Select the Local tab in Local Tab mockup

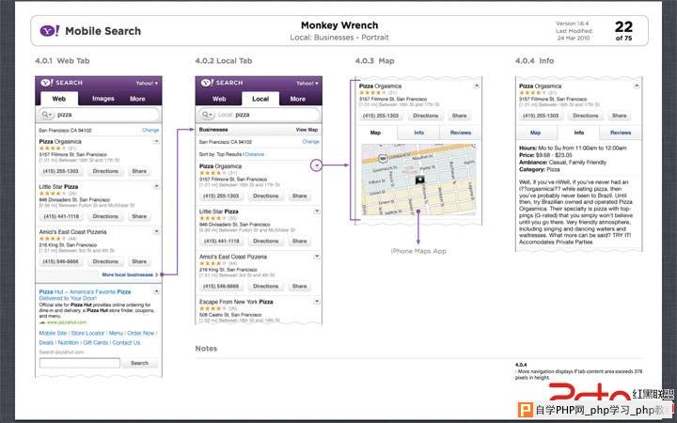(260, 99)
